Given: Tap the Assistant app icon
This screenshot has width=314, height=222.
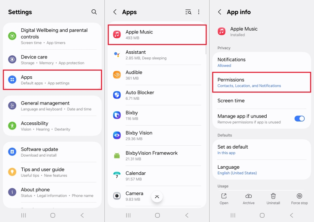Looking at the screenshot, I should coord(117,54).
